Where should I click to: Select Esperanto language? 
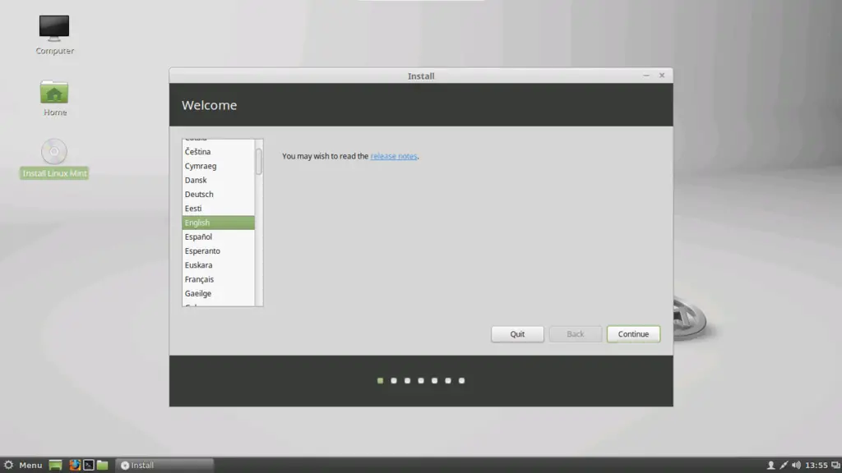pos(218,251)
